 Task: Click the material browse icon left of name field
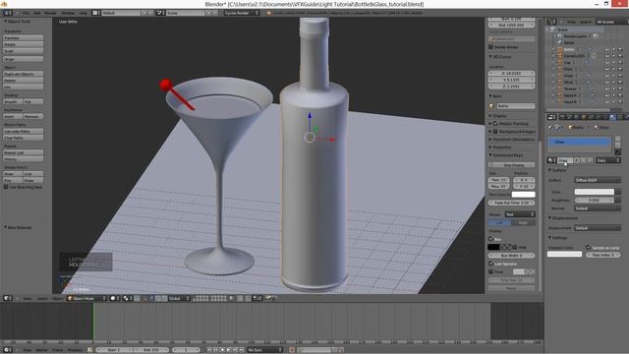point(552,160)
